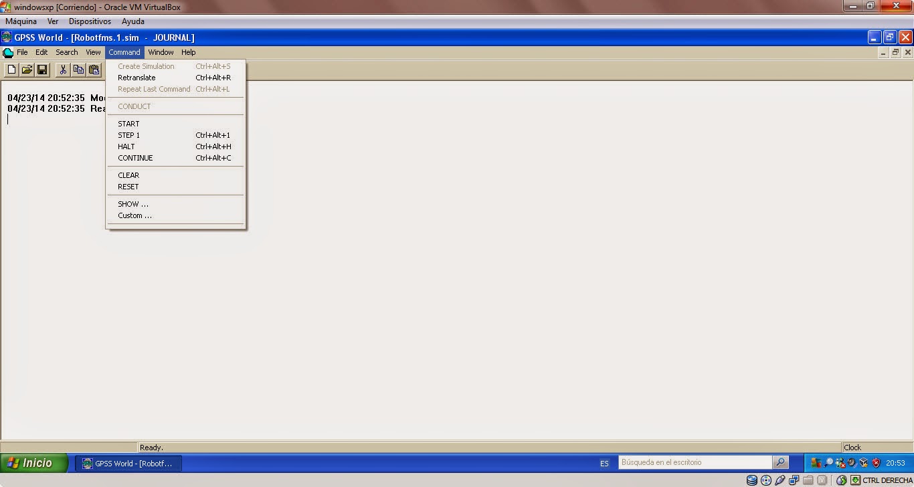Choose STEP 1 in the Command menu
914x487 pixels.
(176, 135)
